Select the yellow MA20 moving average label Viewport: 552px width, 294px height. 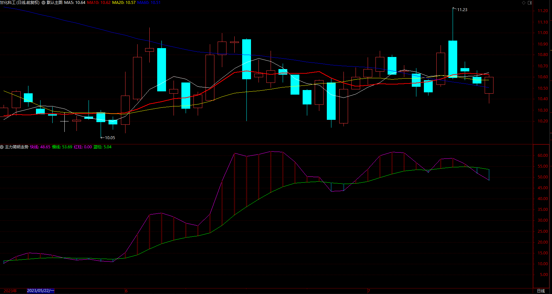pyautogui.click(x=124, y=3)
